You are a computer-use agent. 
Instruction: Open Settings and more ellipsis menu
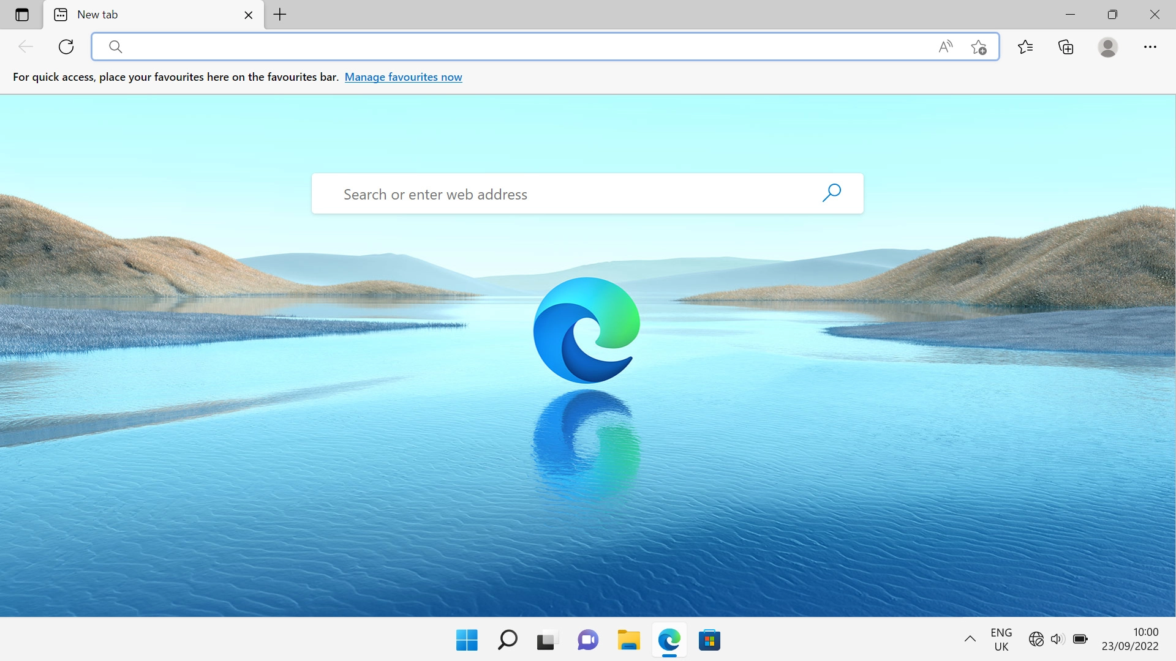pyautogui.click(x=1150, y=47)
